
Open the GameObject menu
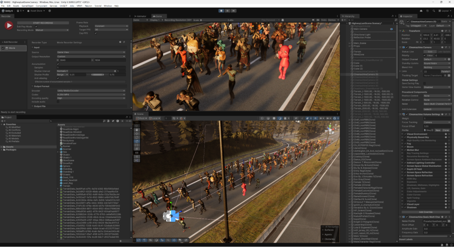(27, 6)
